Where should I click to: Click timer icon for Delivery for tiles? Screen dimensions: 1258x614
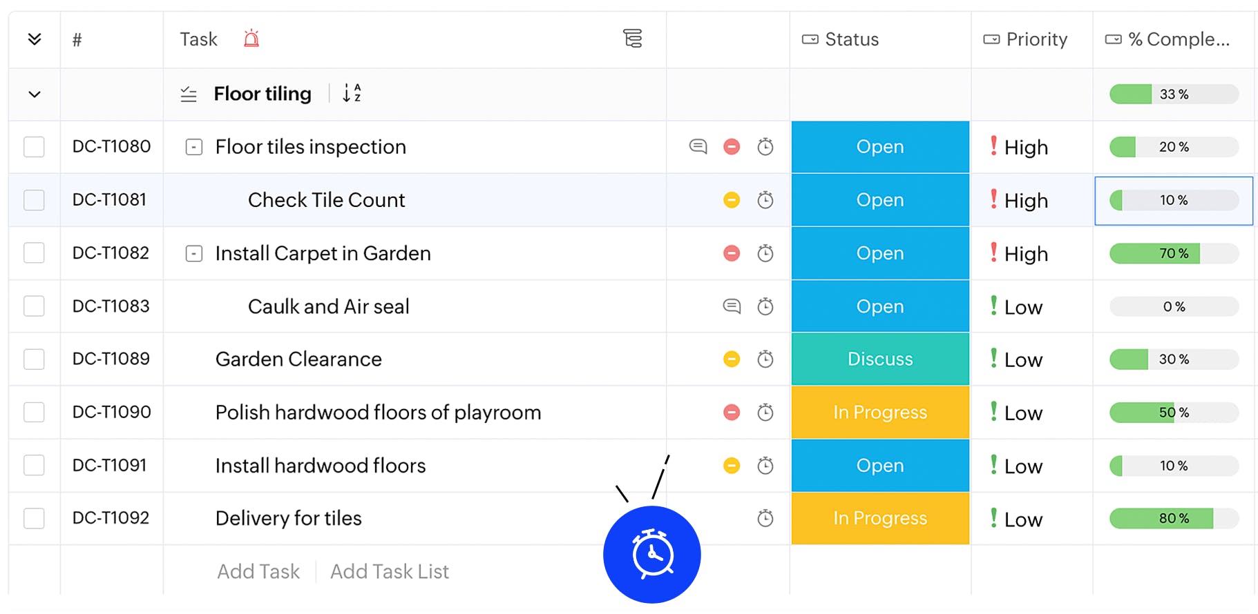[765, 518]
